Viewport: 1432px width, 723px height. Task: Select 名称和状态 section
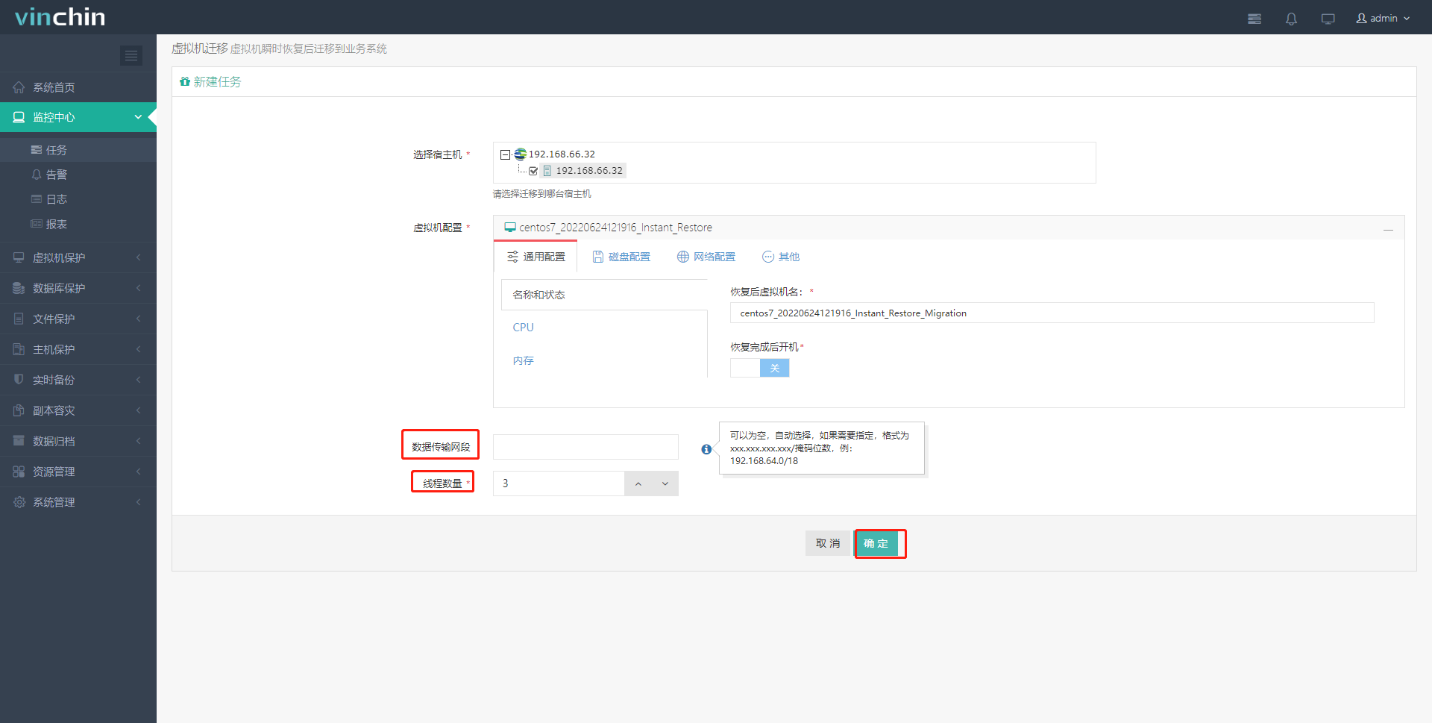(604, 295)
